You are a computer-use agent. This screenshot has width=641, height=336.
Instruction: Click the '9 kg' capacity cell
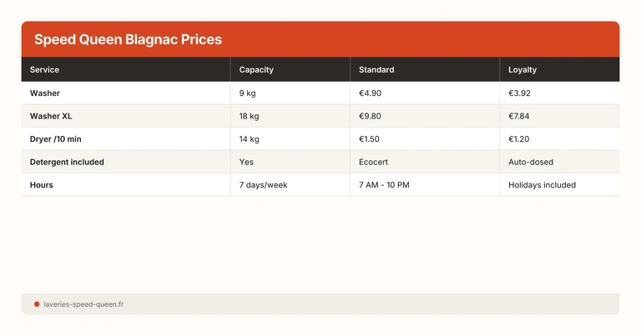(x=247, y=93)
